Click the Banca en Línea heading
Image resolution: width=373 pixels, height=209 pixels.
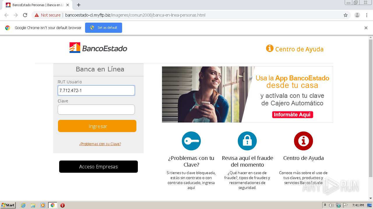click(x=100, y=69)
